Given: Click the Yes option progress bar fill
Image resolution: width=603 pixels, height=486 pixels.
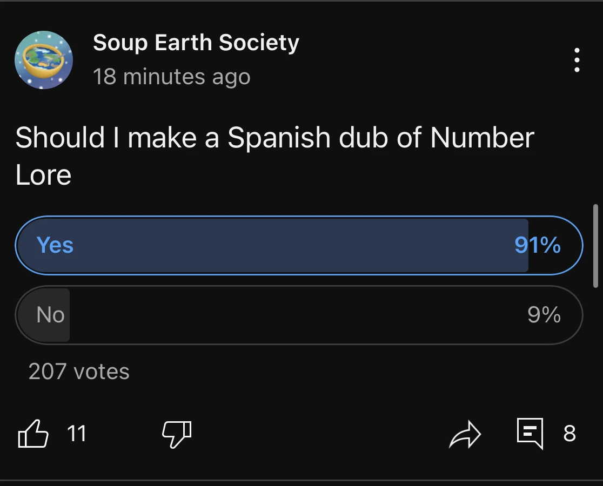Looking at the screenshot, I should point(270,245).
